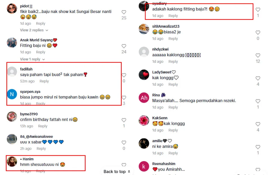This screenshot has height=175, width=268.
Task: Reply to fadillah's comment
Action: (x=44, y=81)
